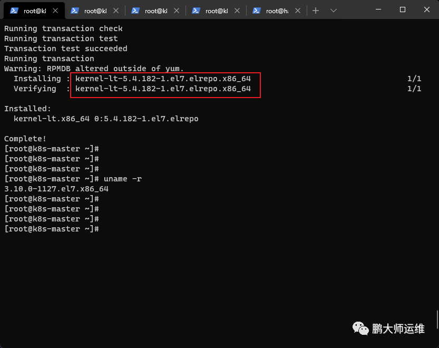Close the fourth root@k tab
Screen dimensions: 439x348
237,11
